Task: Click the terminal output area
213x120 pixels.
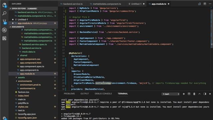Action: click(x=135, y=109)
